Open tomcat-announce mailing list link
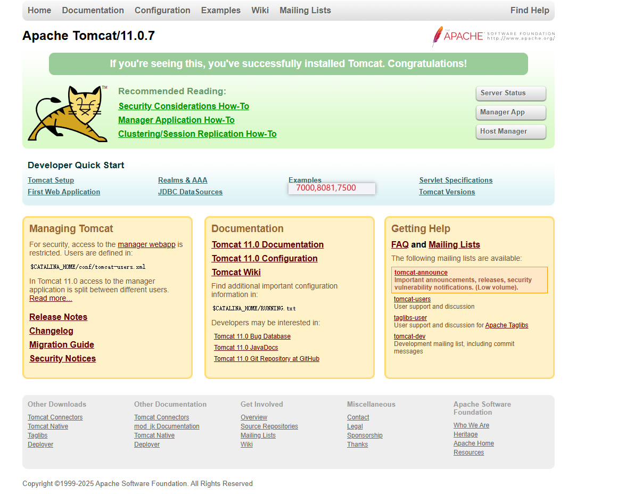 pyautogui.click(x=421, y=273)
